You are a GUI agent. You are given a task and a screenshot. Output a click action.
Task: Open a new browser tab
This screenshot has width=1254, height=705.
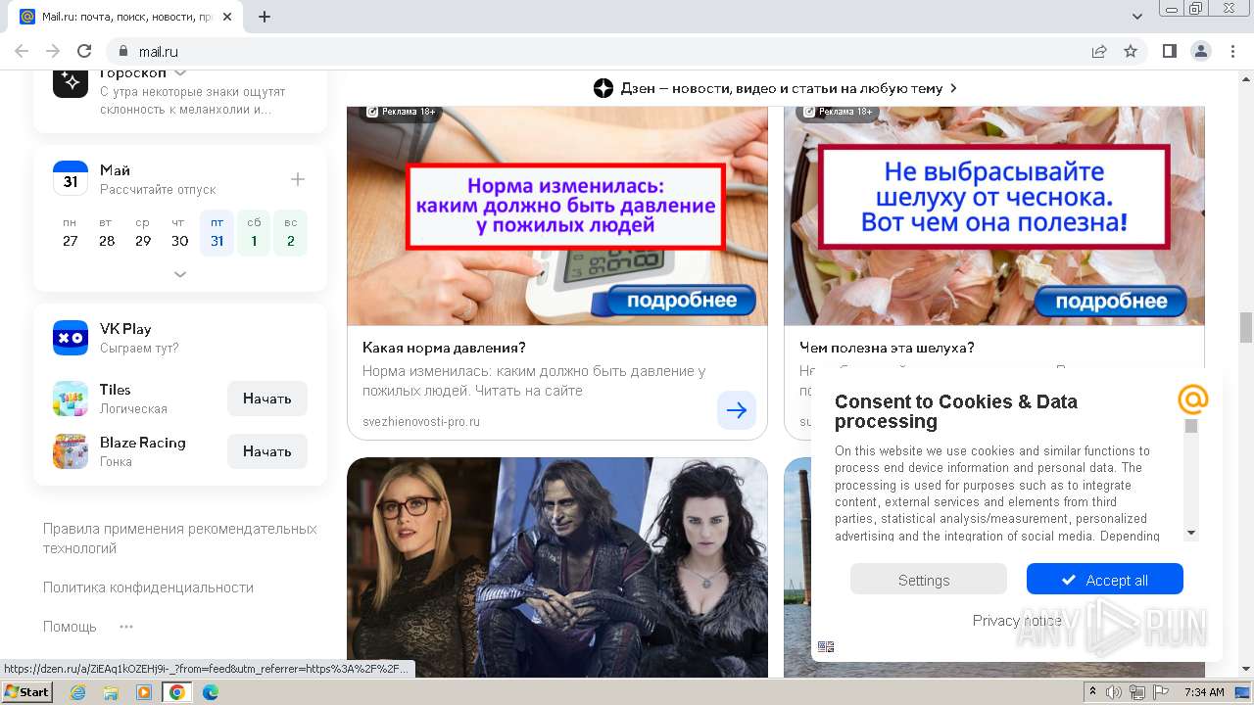pos(265,17)
